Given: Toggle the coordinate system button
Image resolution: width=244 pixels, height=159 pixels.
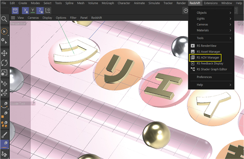Looking at the screenshot, I should coord(48,10).
